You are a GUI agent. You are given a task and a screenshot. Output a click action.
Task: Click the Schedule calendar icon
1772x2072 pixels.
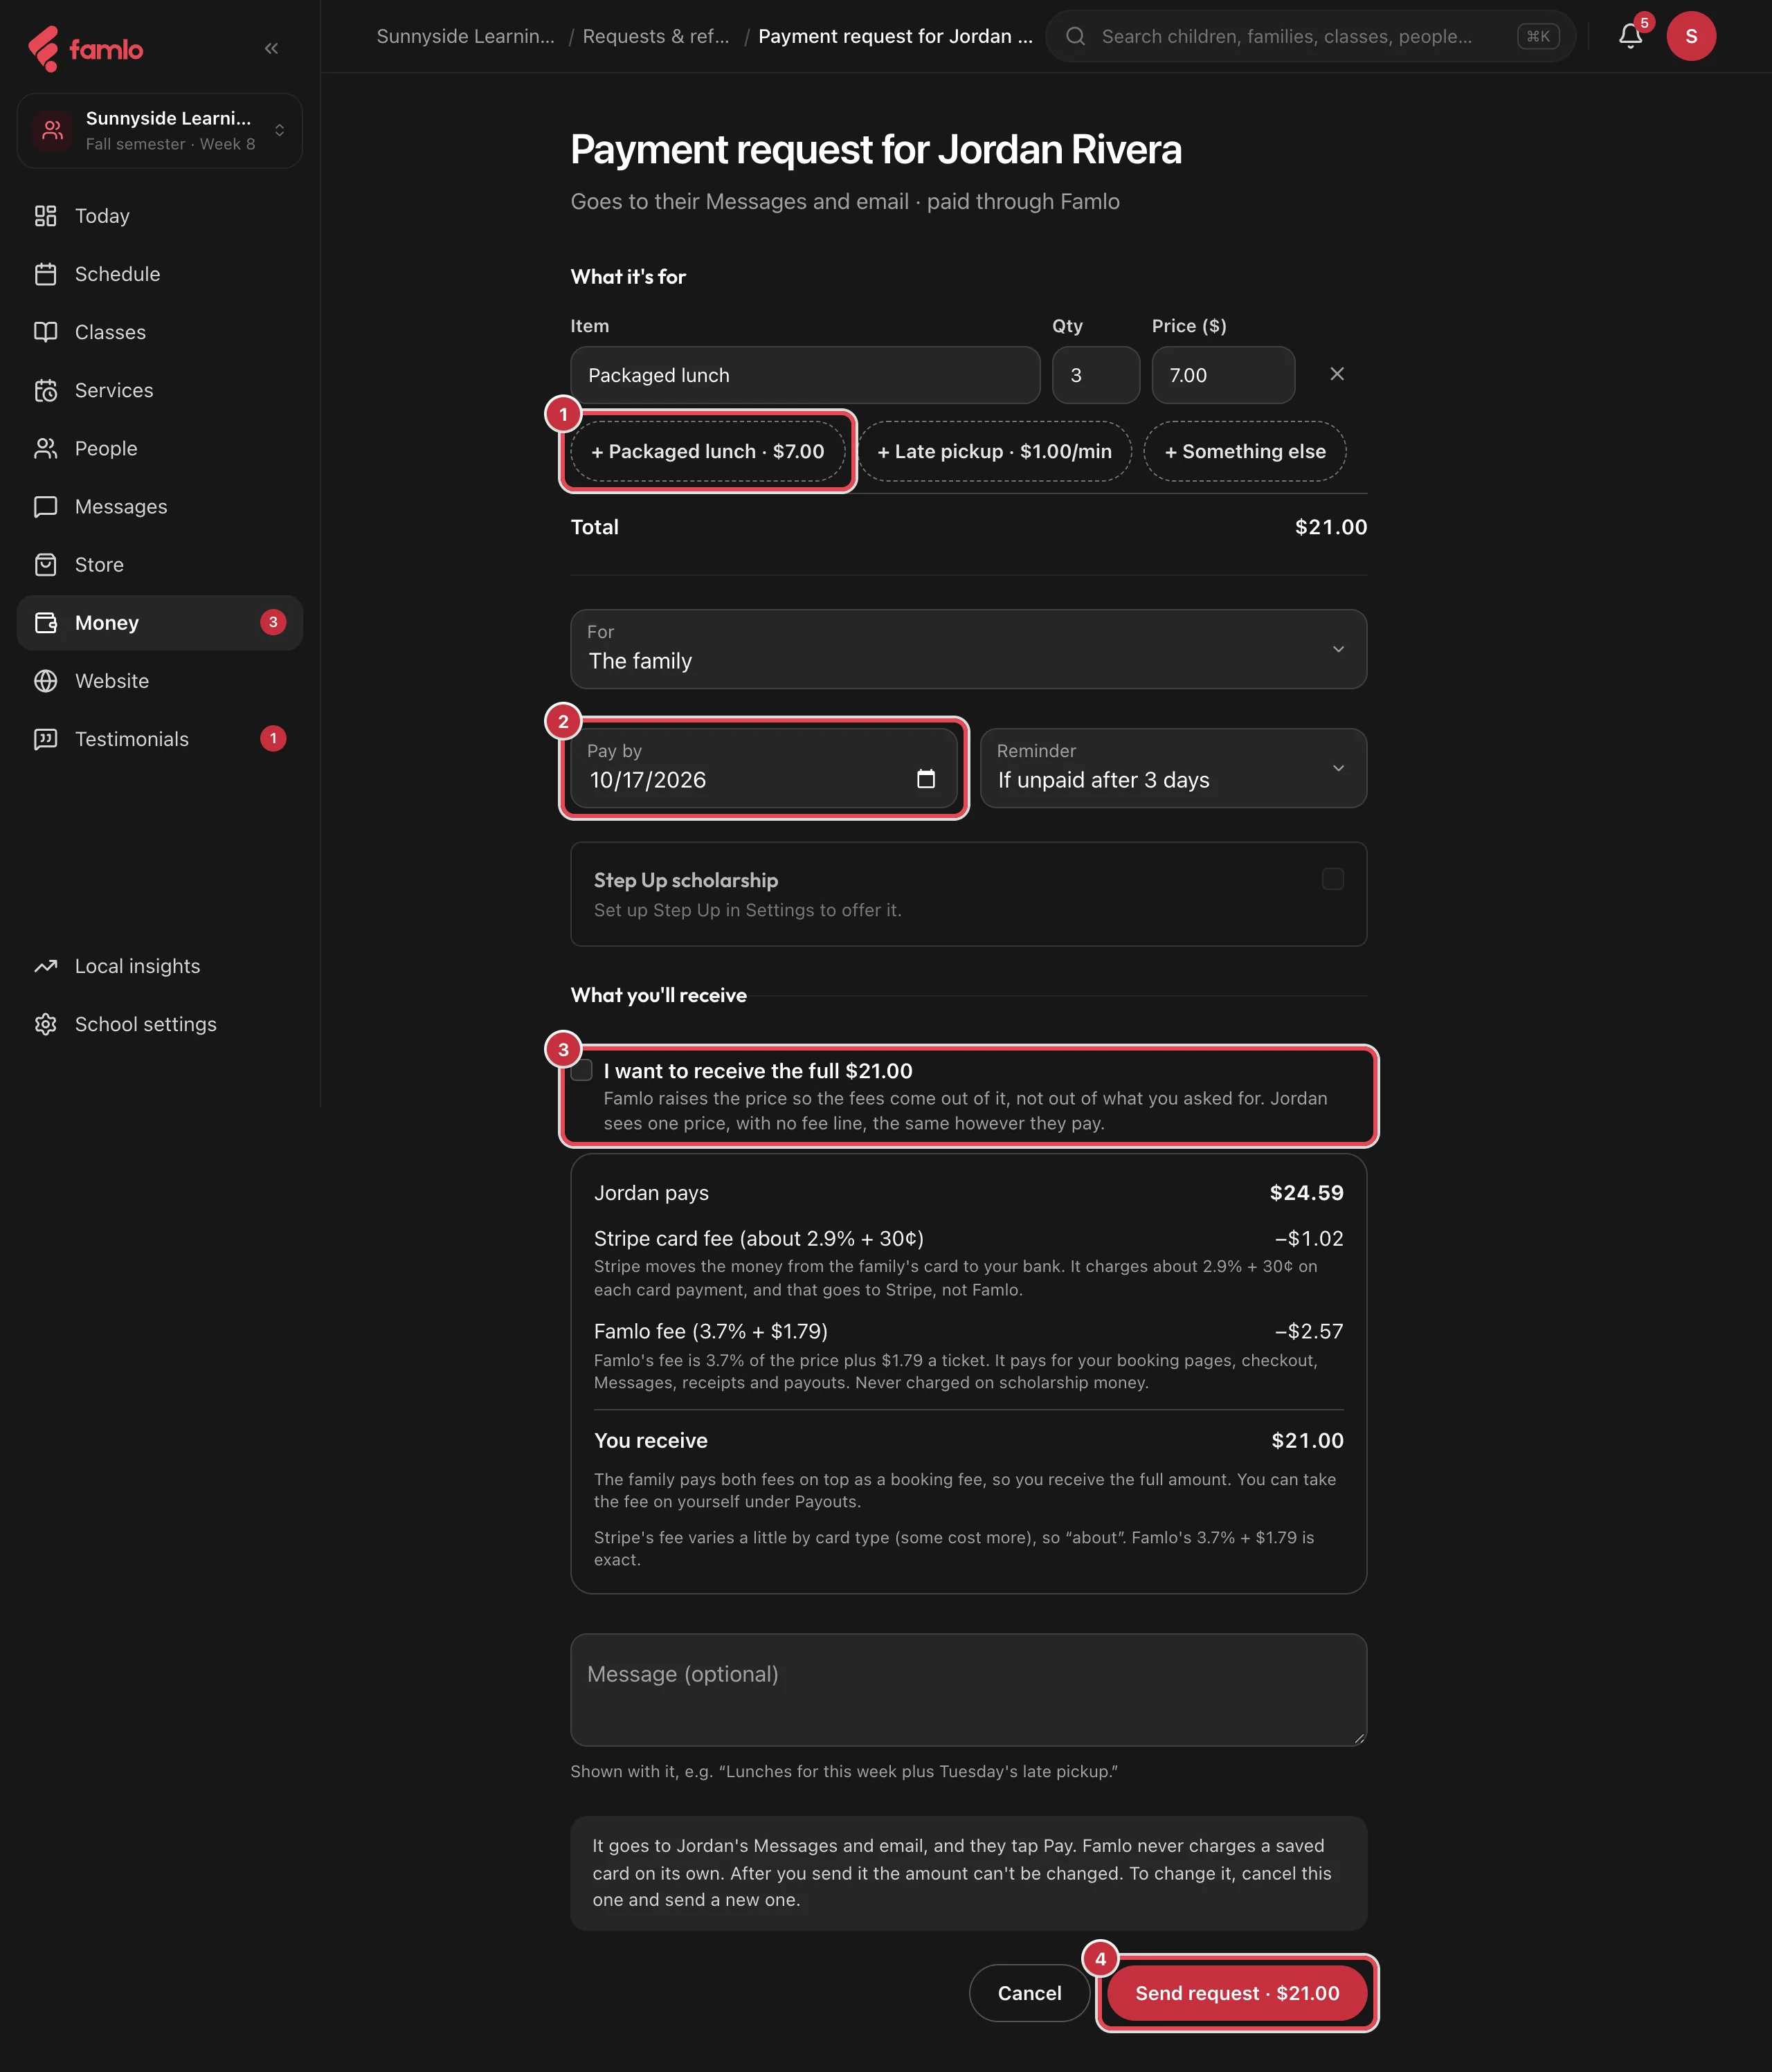(46, 274)
